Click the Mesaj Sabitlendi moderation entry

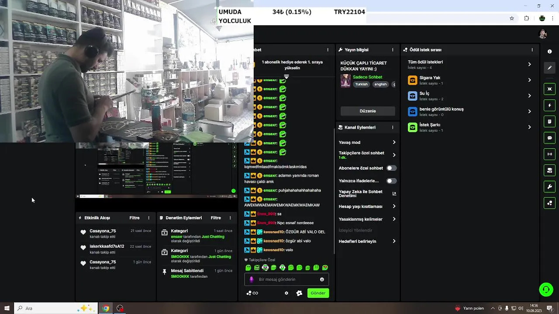click(x=197, y=273)
